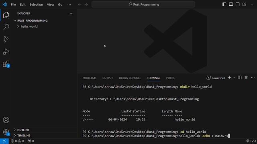The width and height of the screenshot is (257, 144).
Task: Click the terminal line 'echo > main.rs'
Action: (215, 136)
